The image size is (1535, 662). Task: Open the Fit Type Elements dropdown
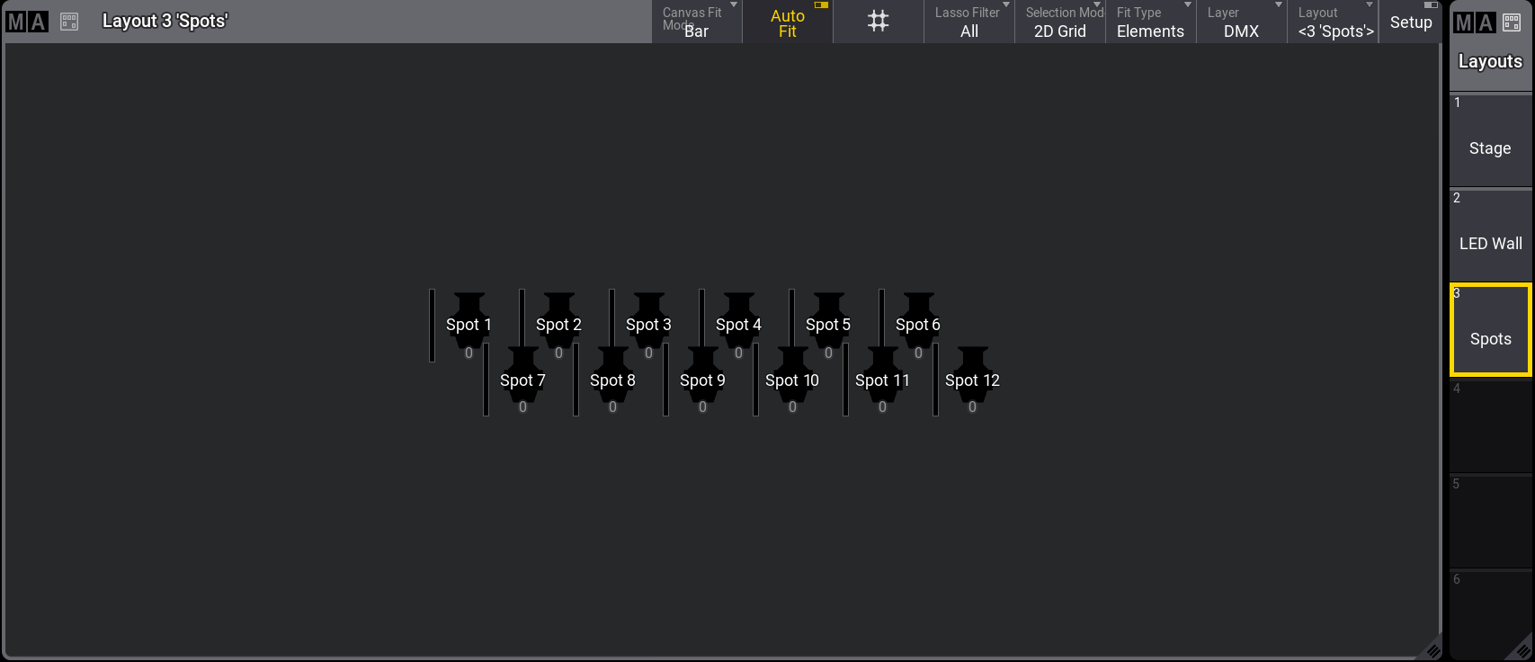[1150, 22]
